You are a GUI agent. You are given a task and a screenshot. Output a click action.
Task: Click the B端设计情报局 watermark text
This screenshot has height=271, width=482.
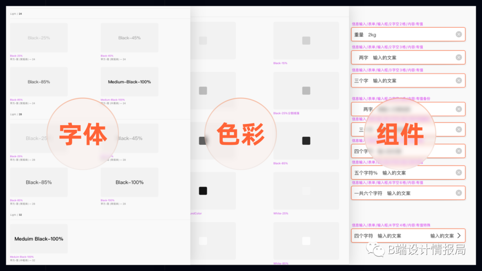coord(426,250)
